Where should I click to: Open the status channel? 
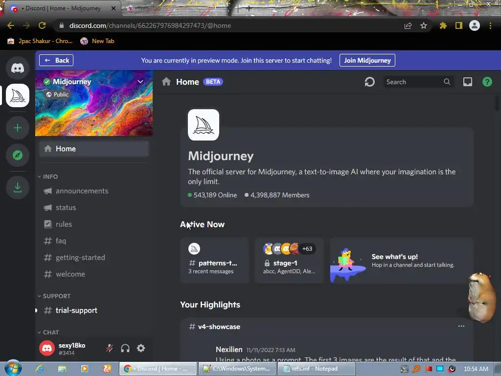(93, 208)
